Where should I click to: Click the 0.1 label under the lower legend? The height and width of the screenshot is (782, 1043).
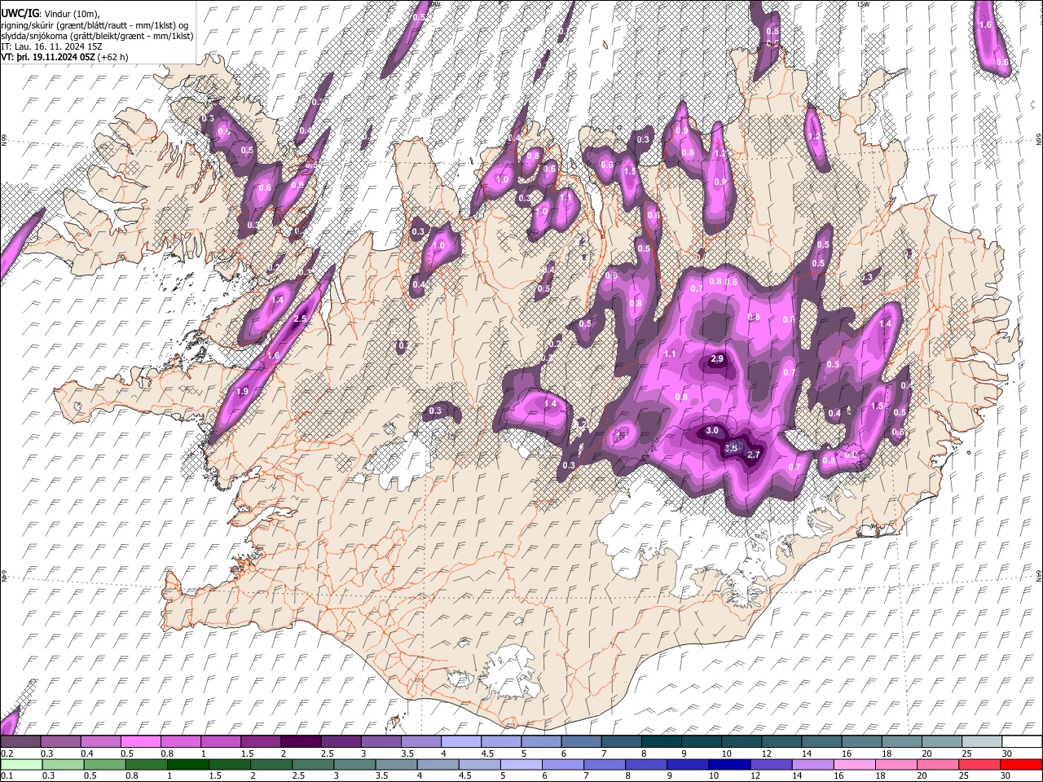tap(7, 776)
